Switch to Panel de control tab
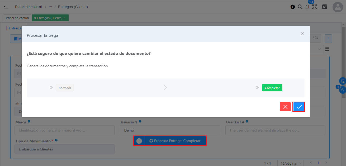Viewport: 346px width, 167px height. pos(17,18)
